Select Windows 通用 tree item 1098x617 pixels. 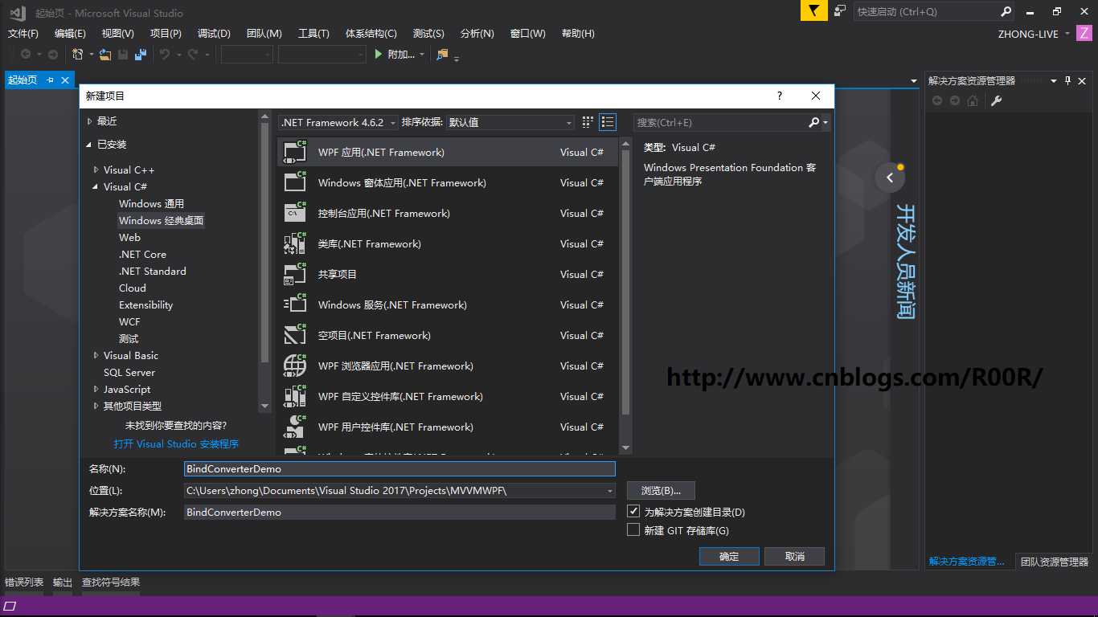click(151, 203)
